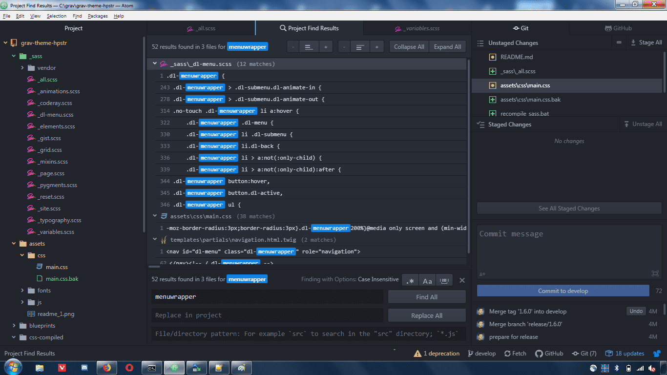Open the Packages menu
This screenshot has width=667, height=375.
click(97, 16)
